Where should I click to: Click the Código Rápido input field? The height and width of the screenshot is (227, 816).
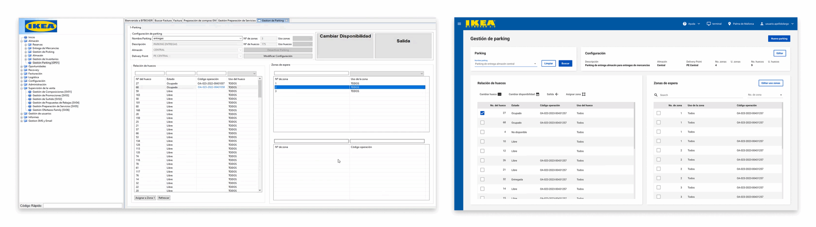coord(83,206)
